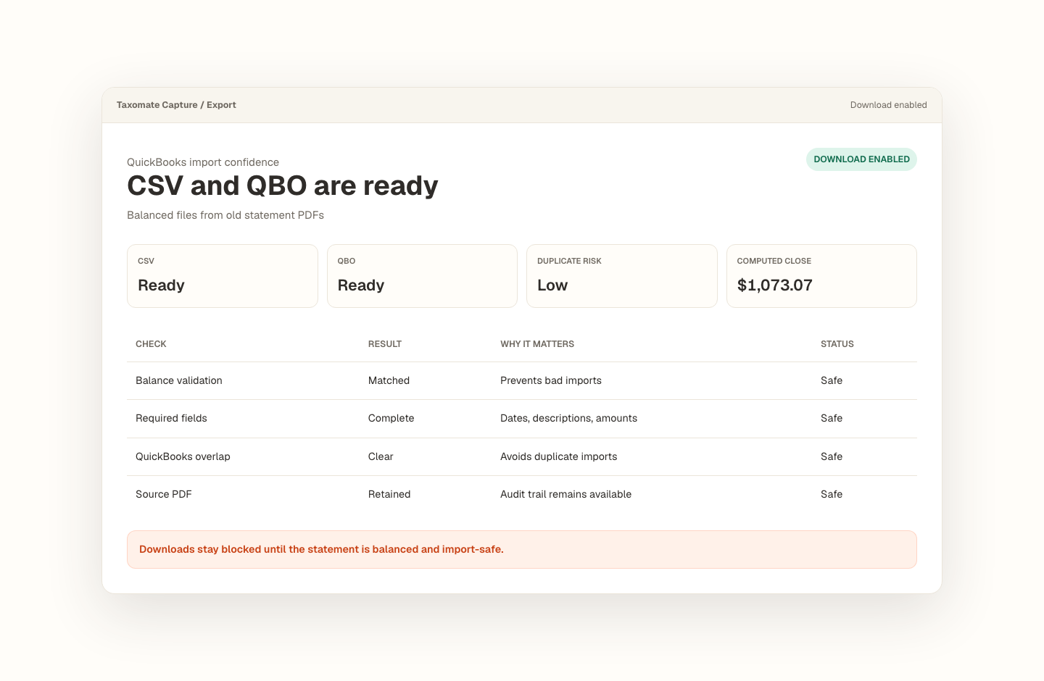1044x681 pixels.
Task: Select the Computed Close $1,073.07 card
Action: pyautogui.click(x=821, y=276)
